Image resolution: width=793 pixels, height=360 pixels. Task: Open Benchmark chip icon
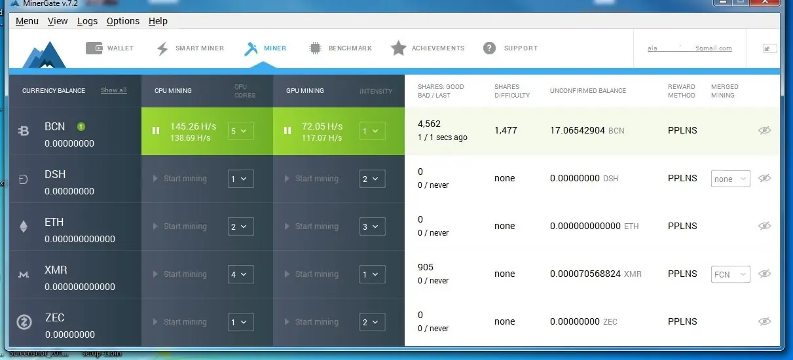(316, 48)
